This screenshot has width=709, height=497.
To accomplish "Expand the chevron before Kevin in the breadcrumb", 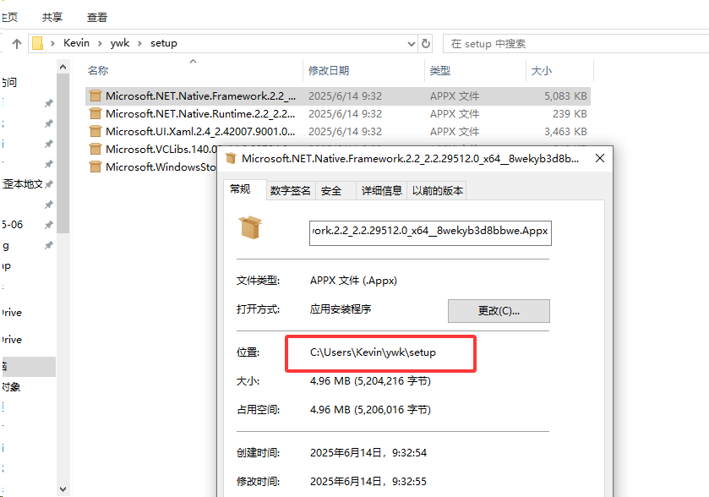I will (53, 43).
